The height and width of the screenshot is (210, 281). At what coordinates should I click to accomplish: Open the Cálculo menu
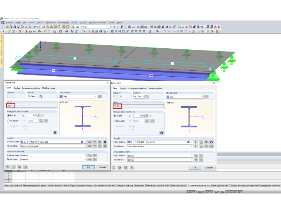point(40,22)
